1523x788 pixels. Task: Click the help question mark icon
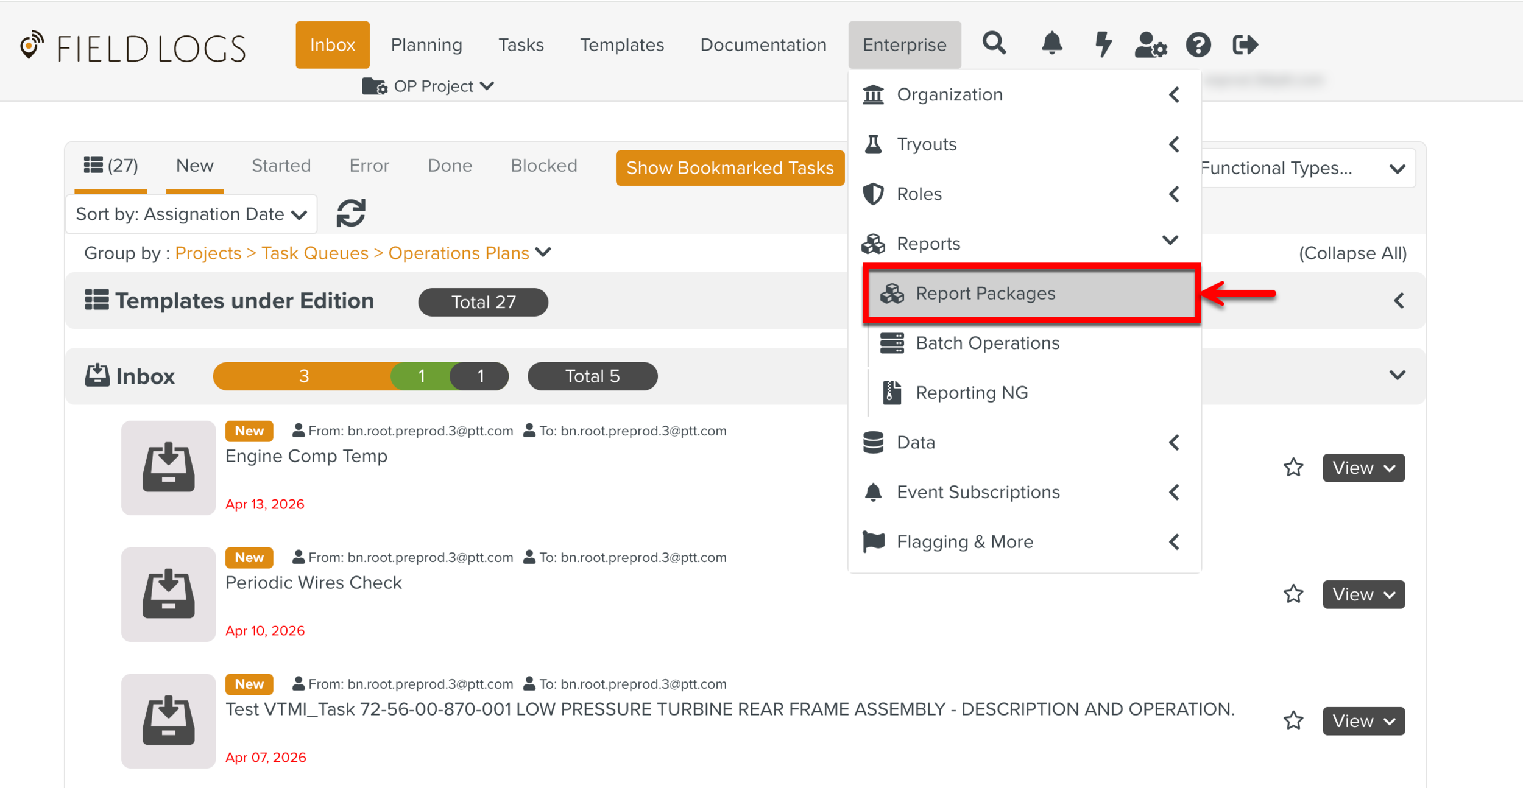pos(1198,44)
